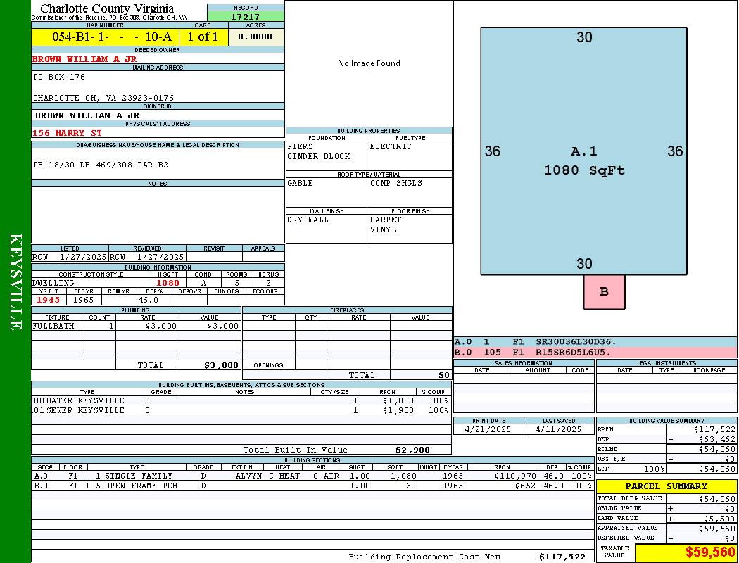739x563 pixels.
Task: Click the year built value 1945
Action: tap(49, 300)
